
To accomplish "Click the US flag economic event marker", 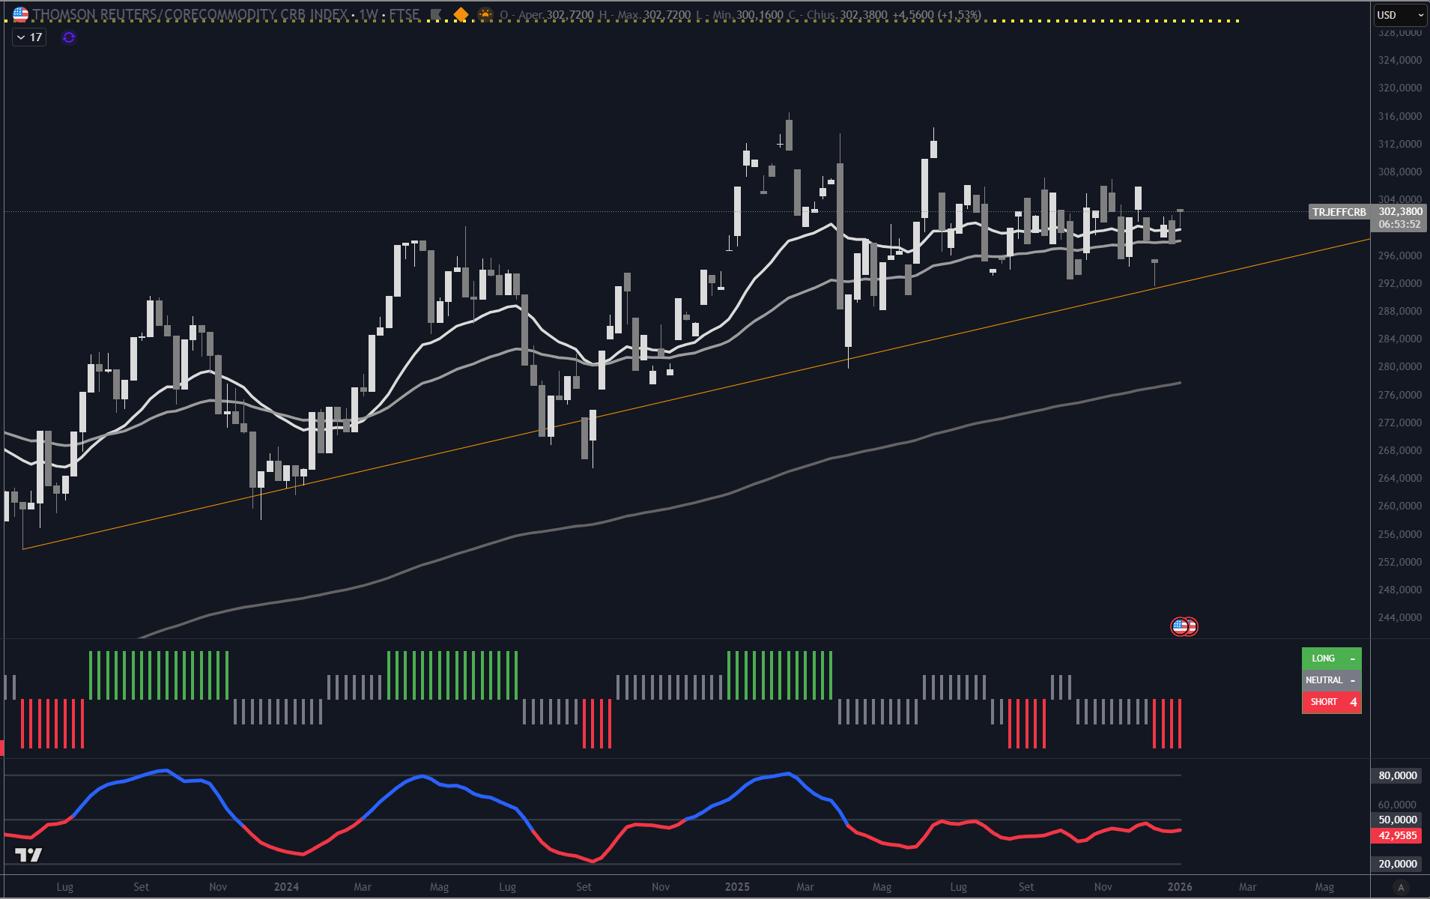I will [x=1184, y=626].
